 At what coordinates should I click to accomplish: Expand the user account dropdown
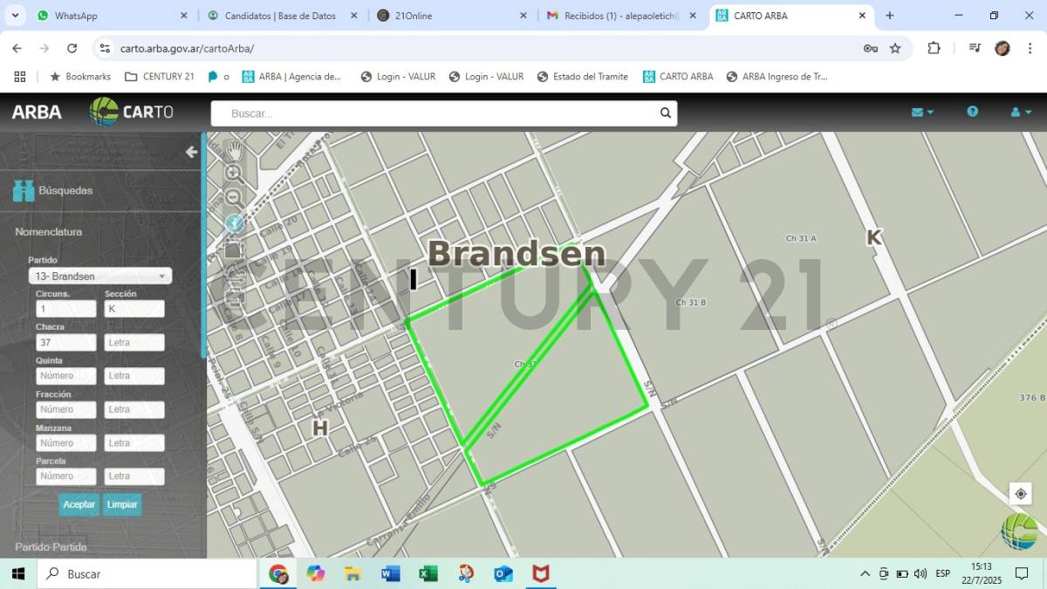coord(1019,113)
